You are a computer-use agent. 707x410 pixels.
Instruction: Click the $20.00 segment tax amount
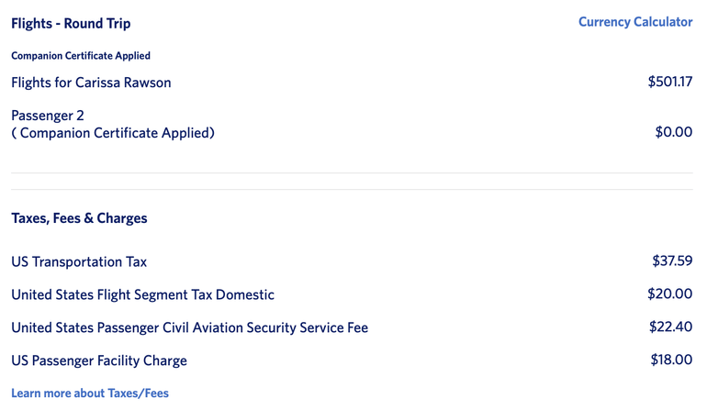coord(670,294)
